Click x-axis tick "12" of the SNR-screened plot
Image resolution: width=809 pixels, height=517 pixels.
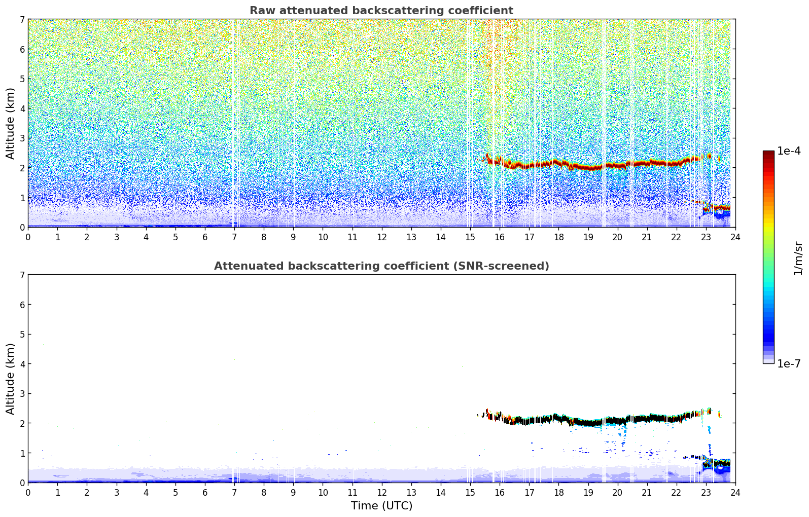[x=381, y=492]
